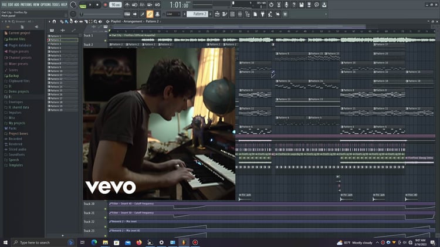Viewport: 440px width, 247px height.
Task: Click the circular arrow icon in toolbar
Action: 271,5
